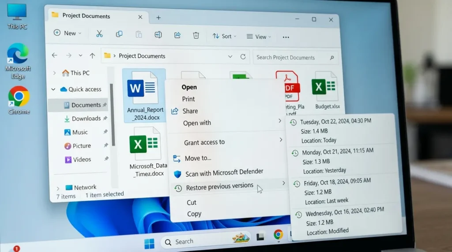Select the Microsoft_Data_Timea.docx file icon

(145, 143)
